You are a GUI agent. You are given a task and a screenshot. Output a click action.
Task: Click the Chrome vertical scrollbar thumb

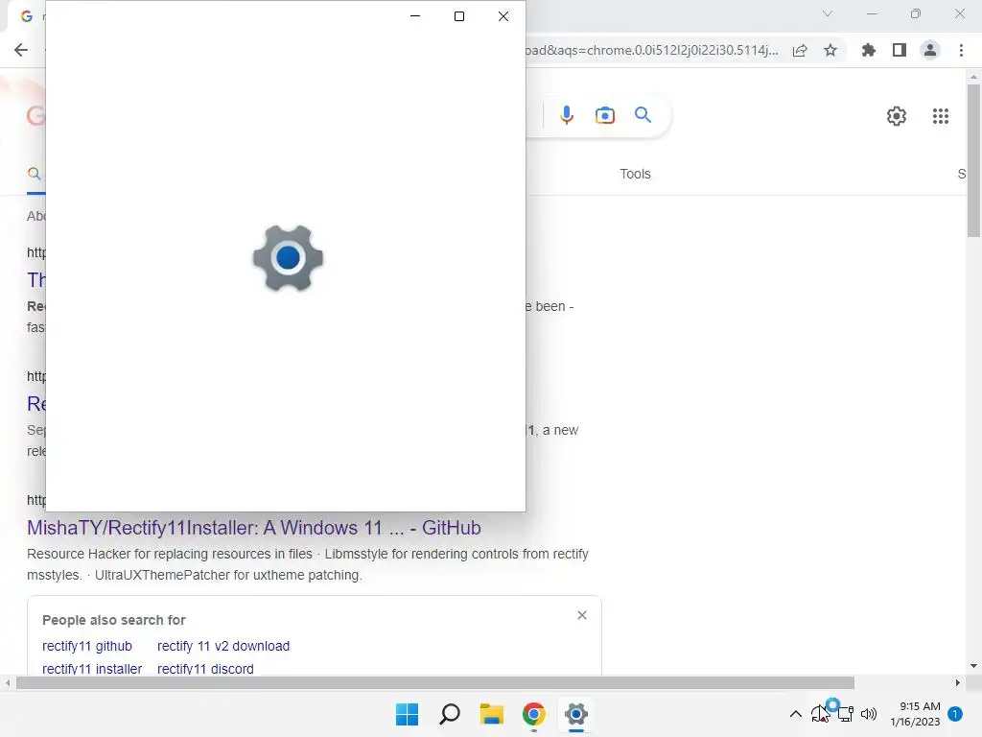click(973, 160)
